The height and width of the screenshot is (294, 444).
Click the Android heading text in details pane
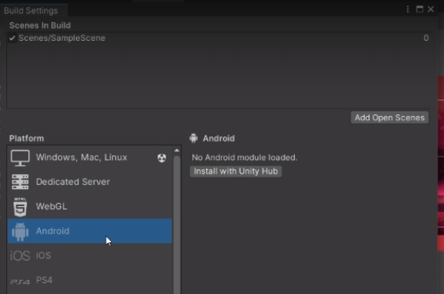pyautogui.click(x=219, y=138)
